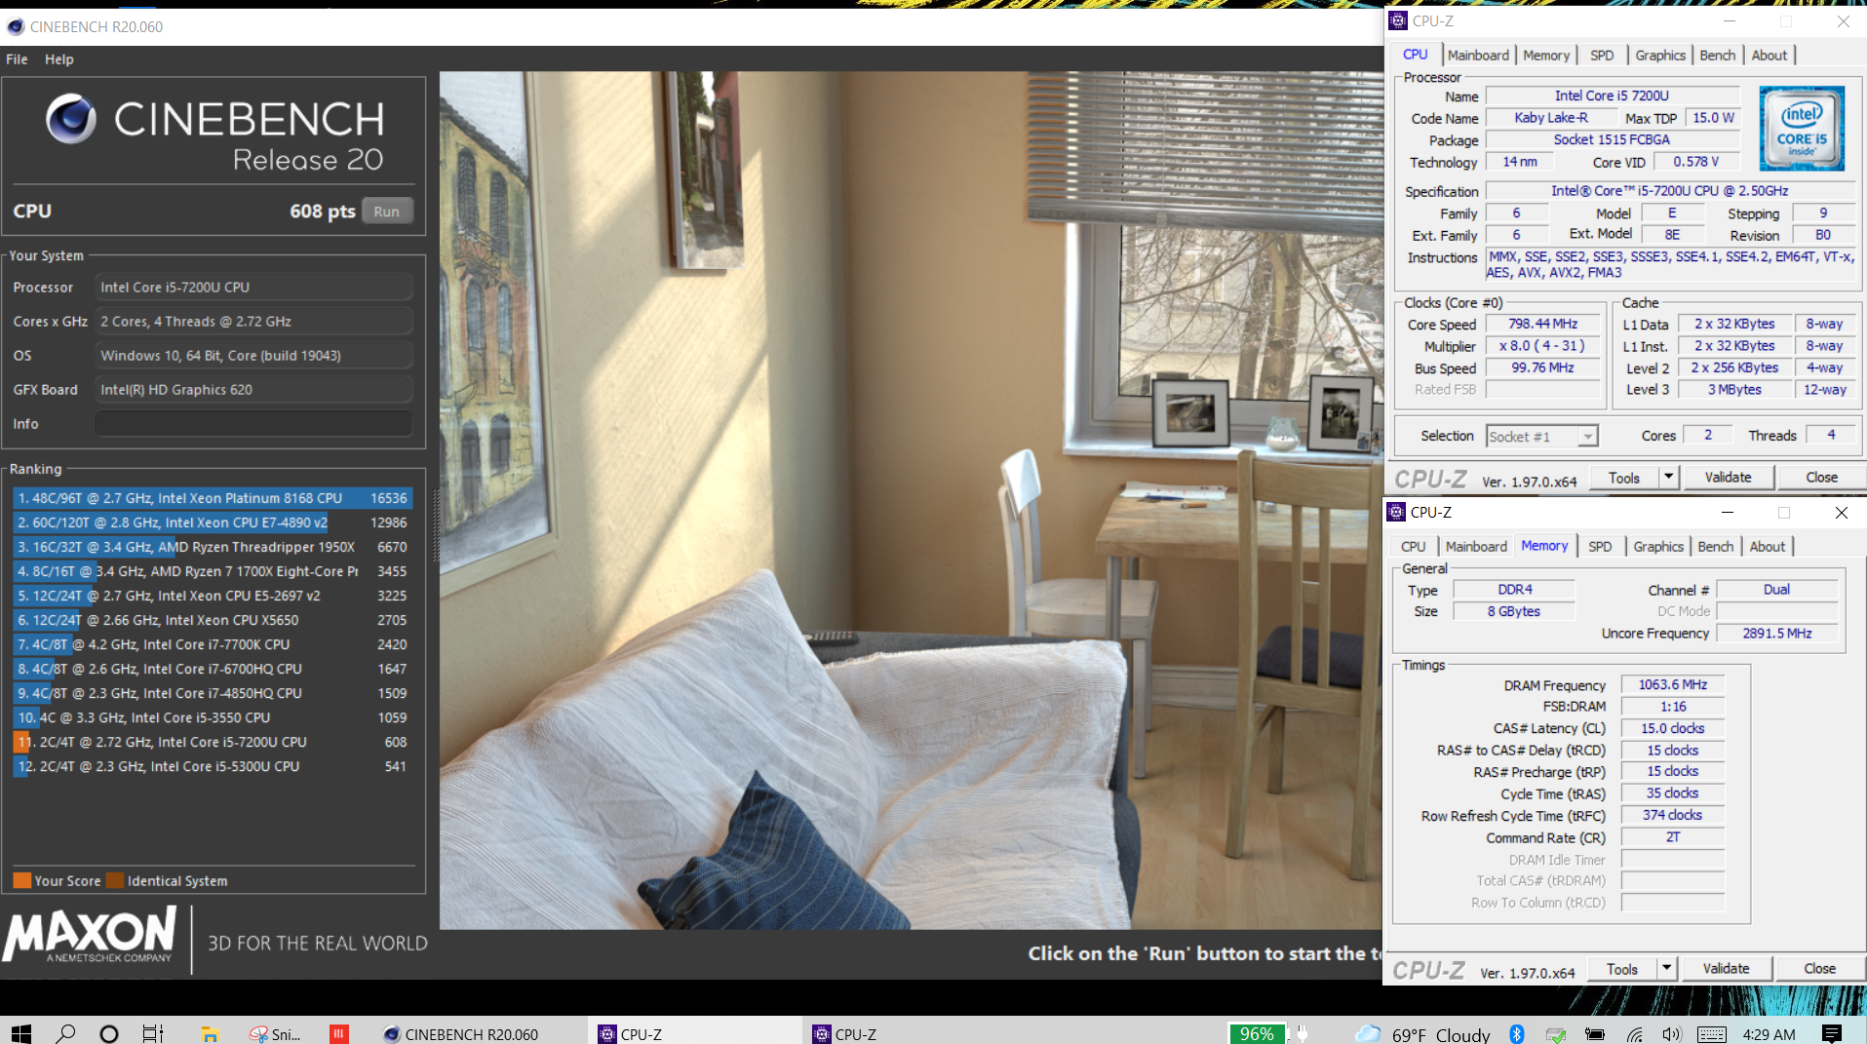Open weather widget showing 69°F Cloudy

[1422, 1033]
